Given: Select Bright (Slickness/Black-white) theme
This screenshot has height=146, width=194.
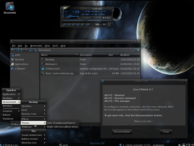Looking at the screenshot, I should [x=63, y=127].
